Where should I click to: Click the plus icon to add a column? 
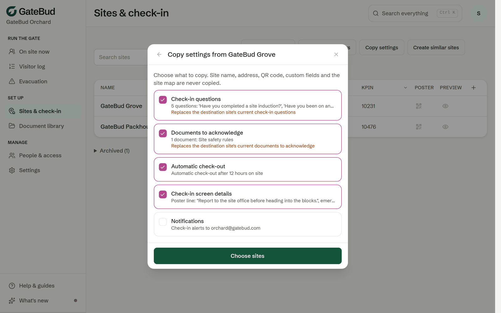point(473,88)
